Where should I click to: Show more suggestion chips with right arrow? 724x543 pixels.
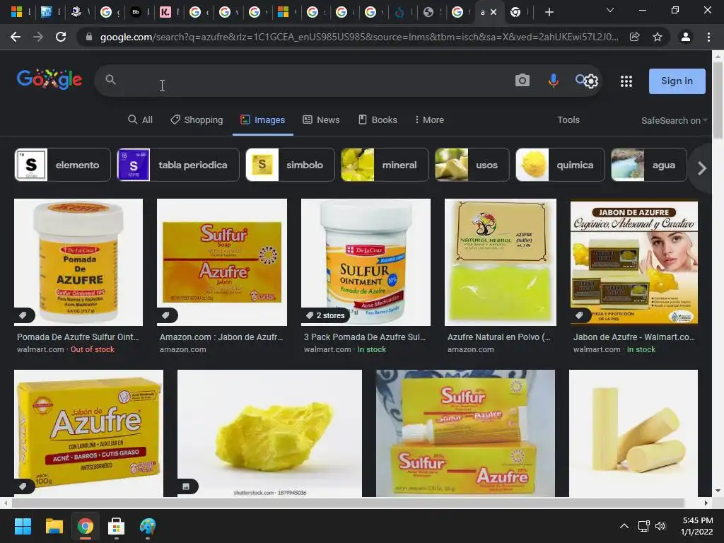pyautogui.click(x=702, y=168)
